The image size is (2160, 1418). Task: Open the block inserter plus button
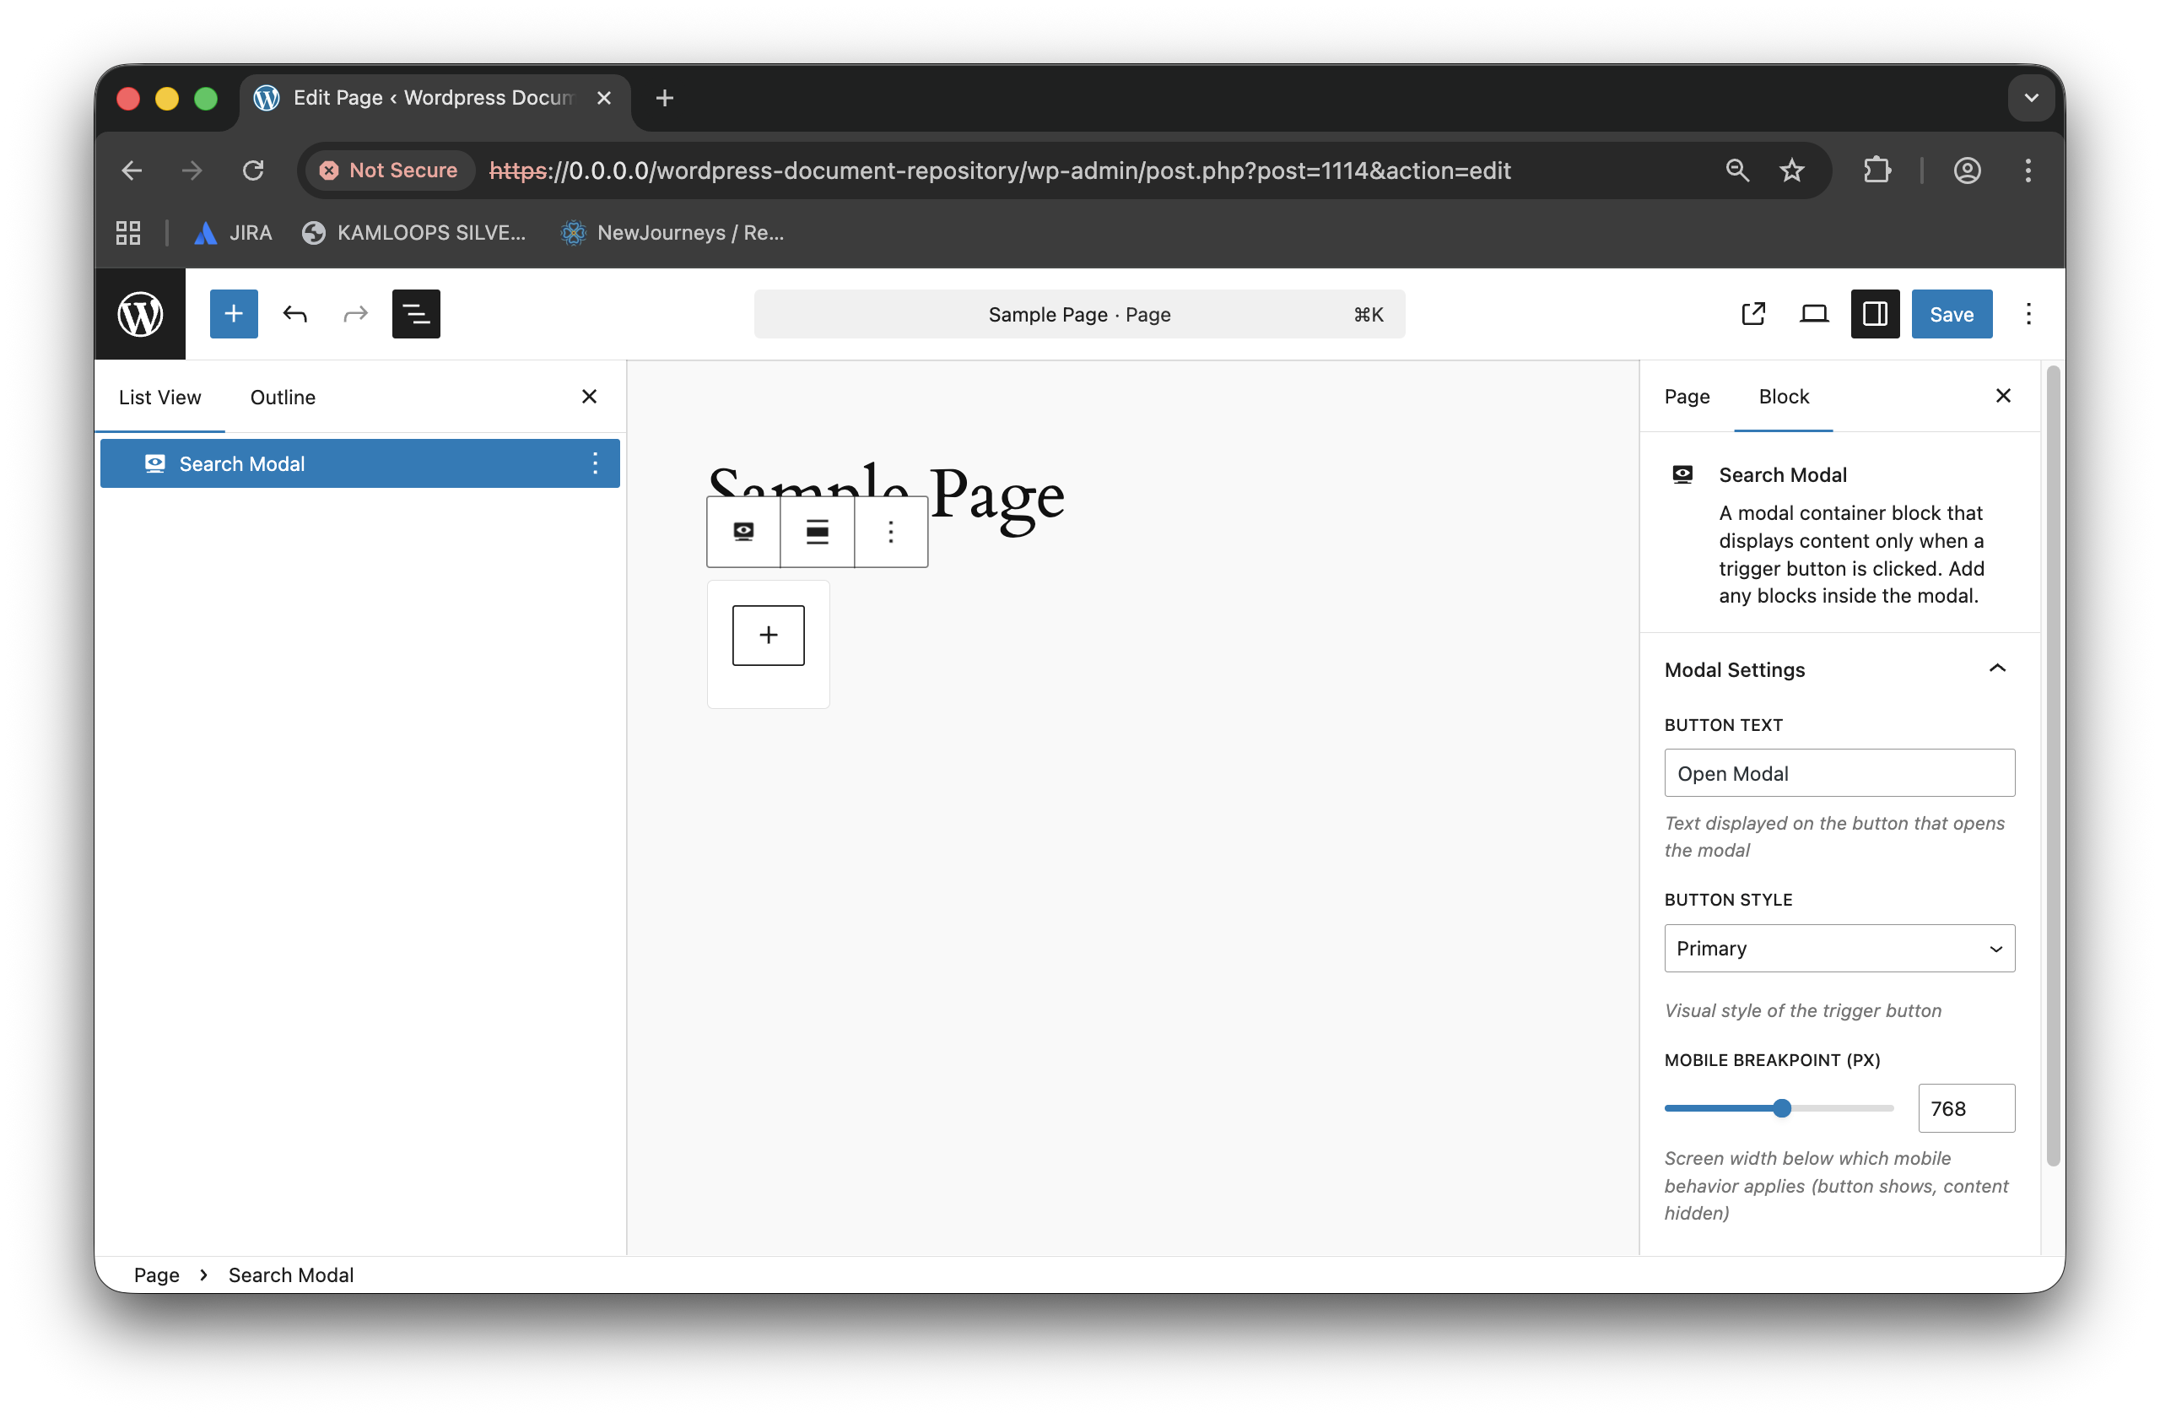[x=233, y=314]
